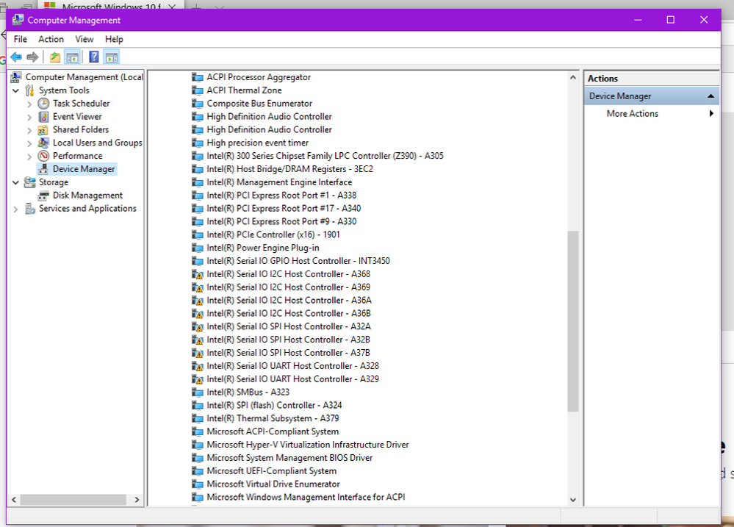Image resolution: width=734 pixels, height=527 pixels.
Task: Click the Shared Folders icon
Action: (x=43, y=130)
